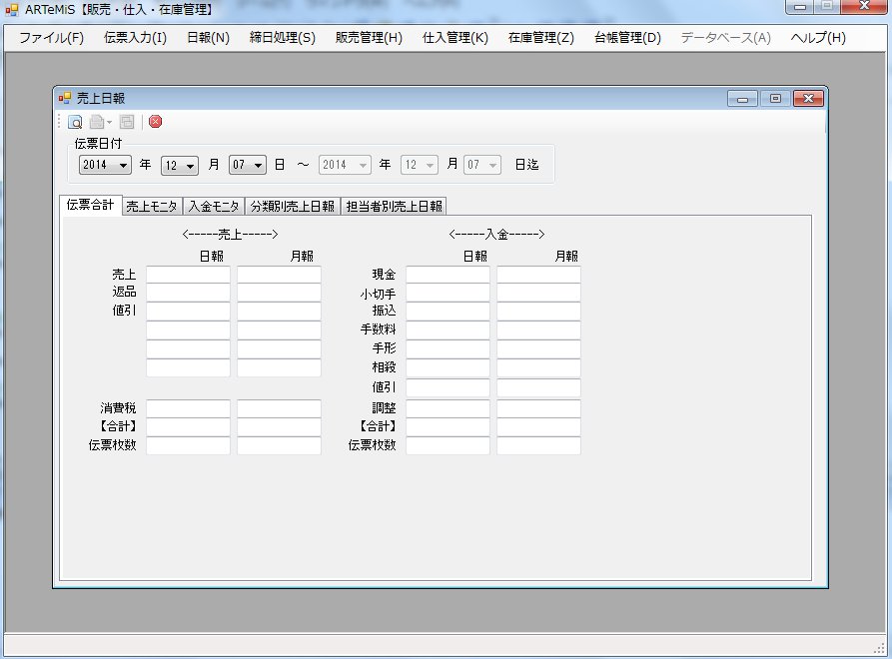
Task: Click the ARTeMiS application title icon
Action: point(11,10)
